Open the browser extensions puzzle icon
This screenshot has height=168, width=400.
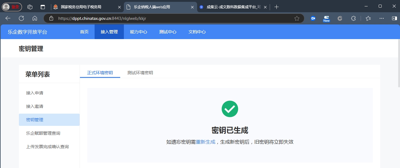pos(353,18)
